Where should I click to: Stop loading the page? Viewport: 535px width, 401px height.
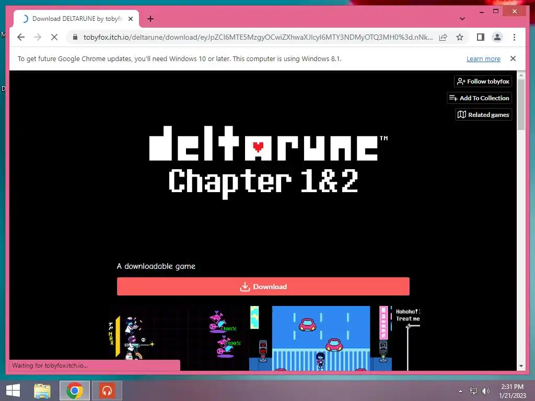tap(54, 37)
